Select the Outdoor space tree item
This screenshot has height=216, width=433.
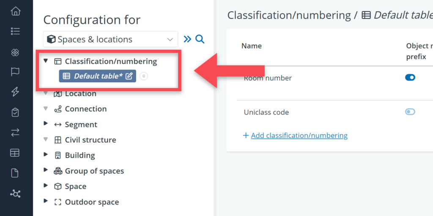(92, 202)
